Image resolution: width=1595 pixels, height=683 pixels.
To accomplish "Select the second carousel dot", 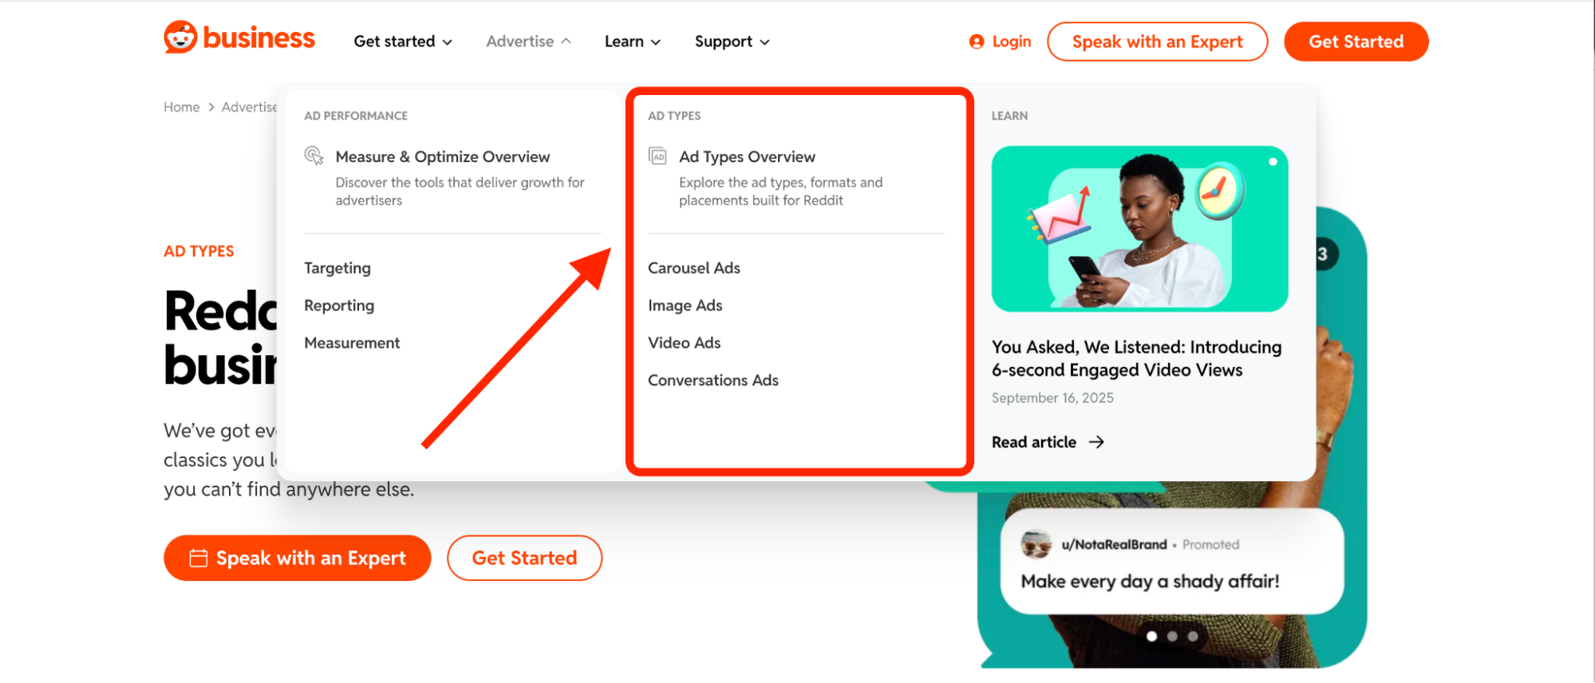I will [x=1172, y=636].
